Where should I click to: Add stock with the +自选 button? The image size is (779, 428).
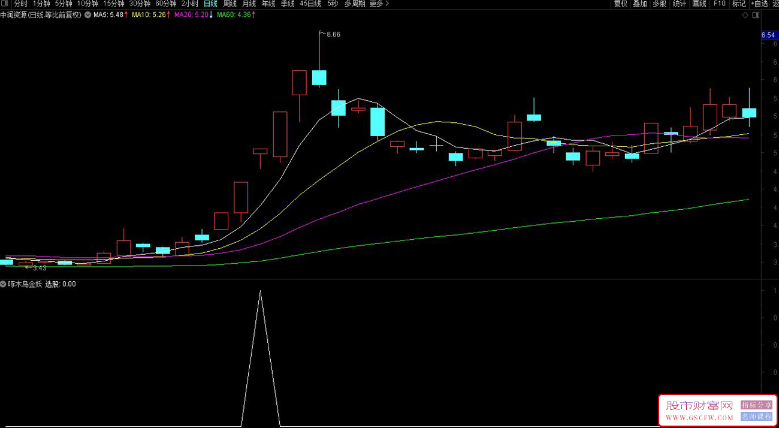click(759, 4)
